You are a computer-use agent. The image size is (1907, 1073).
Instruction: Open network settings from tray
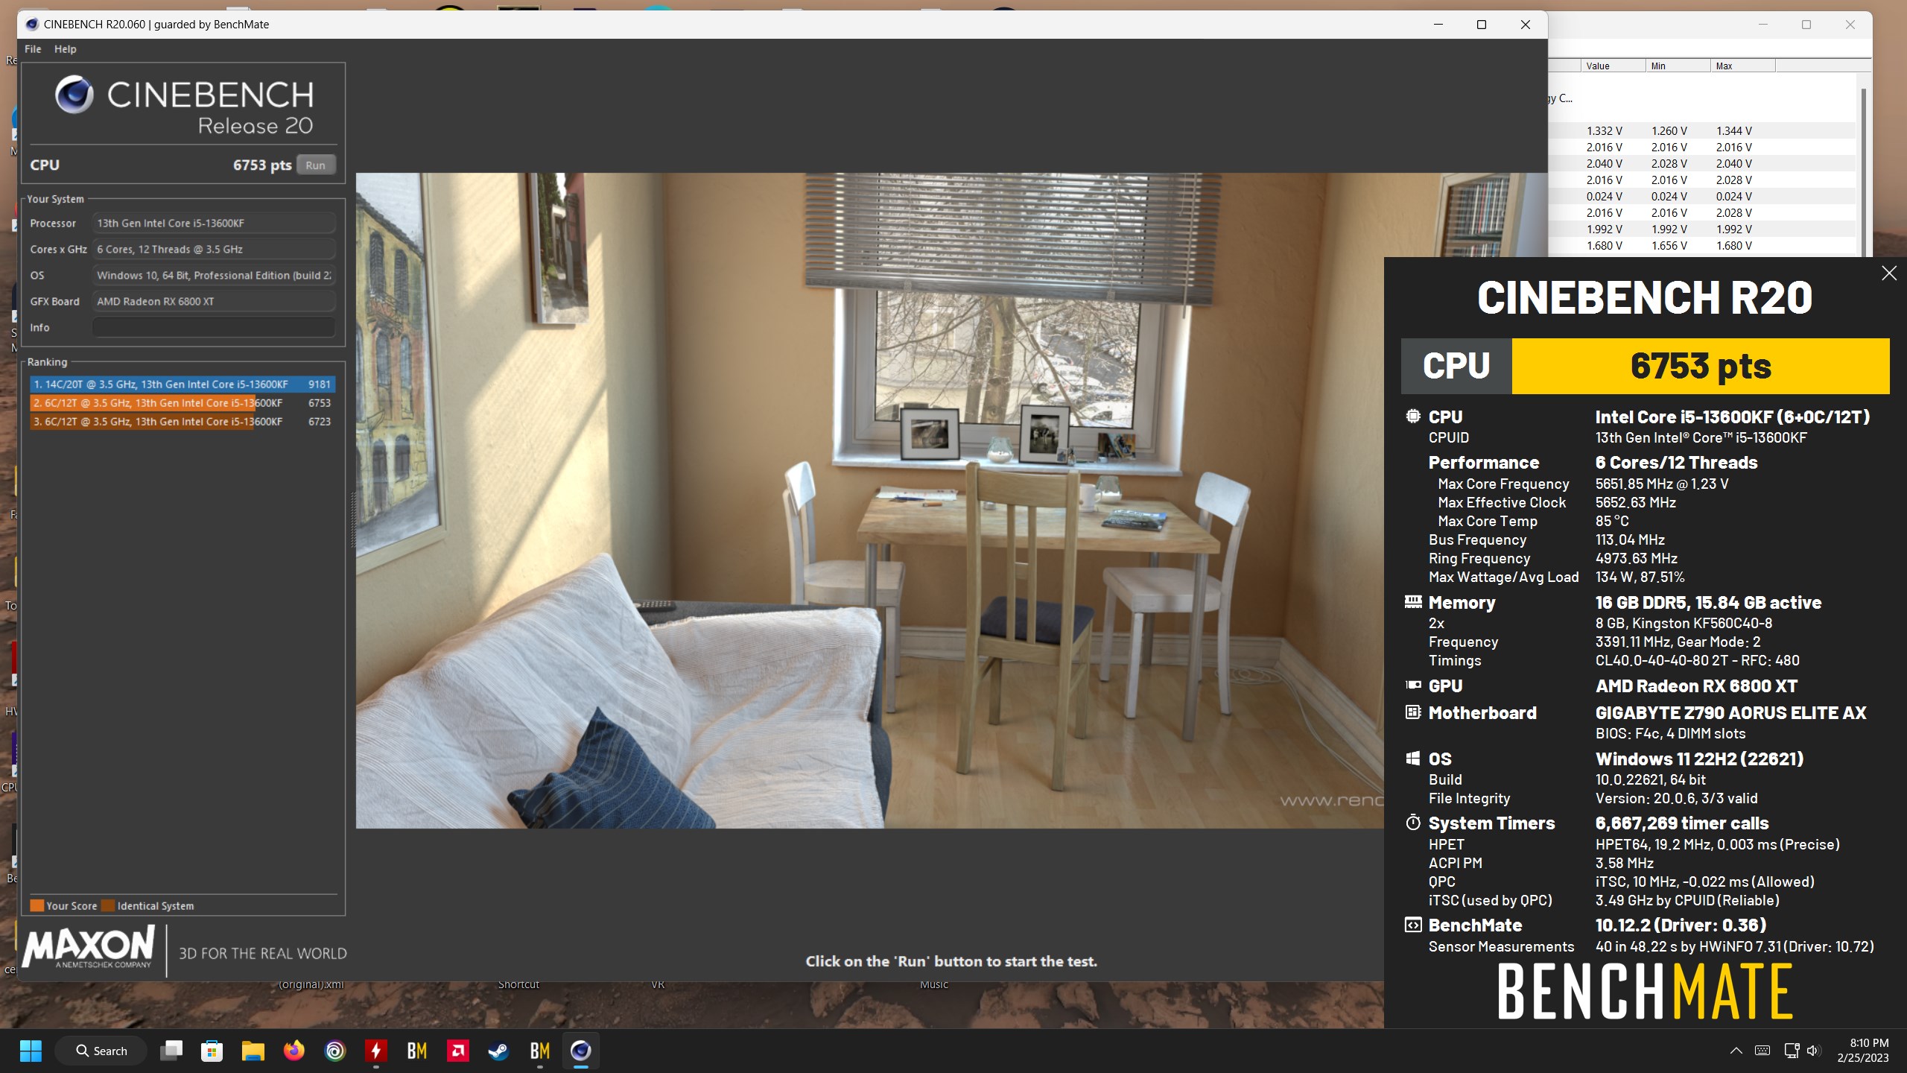pos(1792,1051)
